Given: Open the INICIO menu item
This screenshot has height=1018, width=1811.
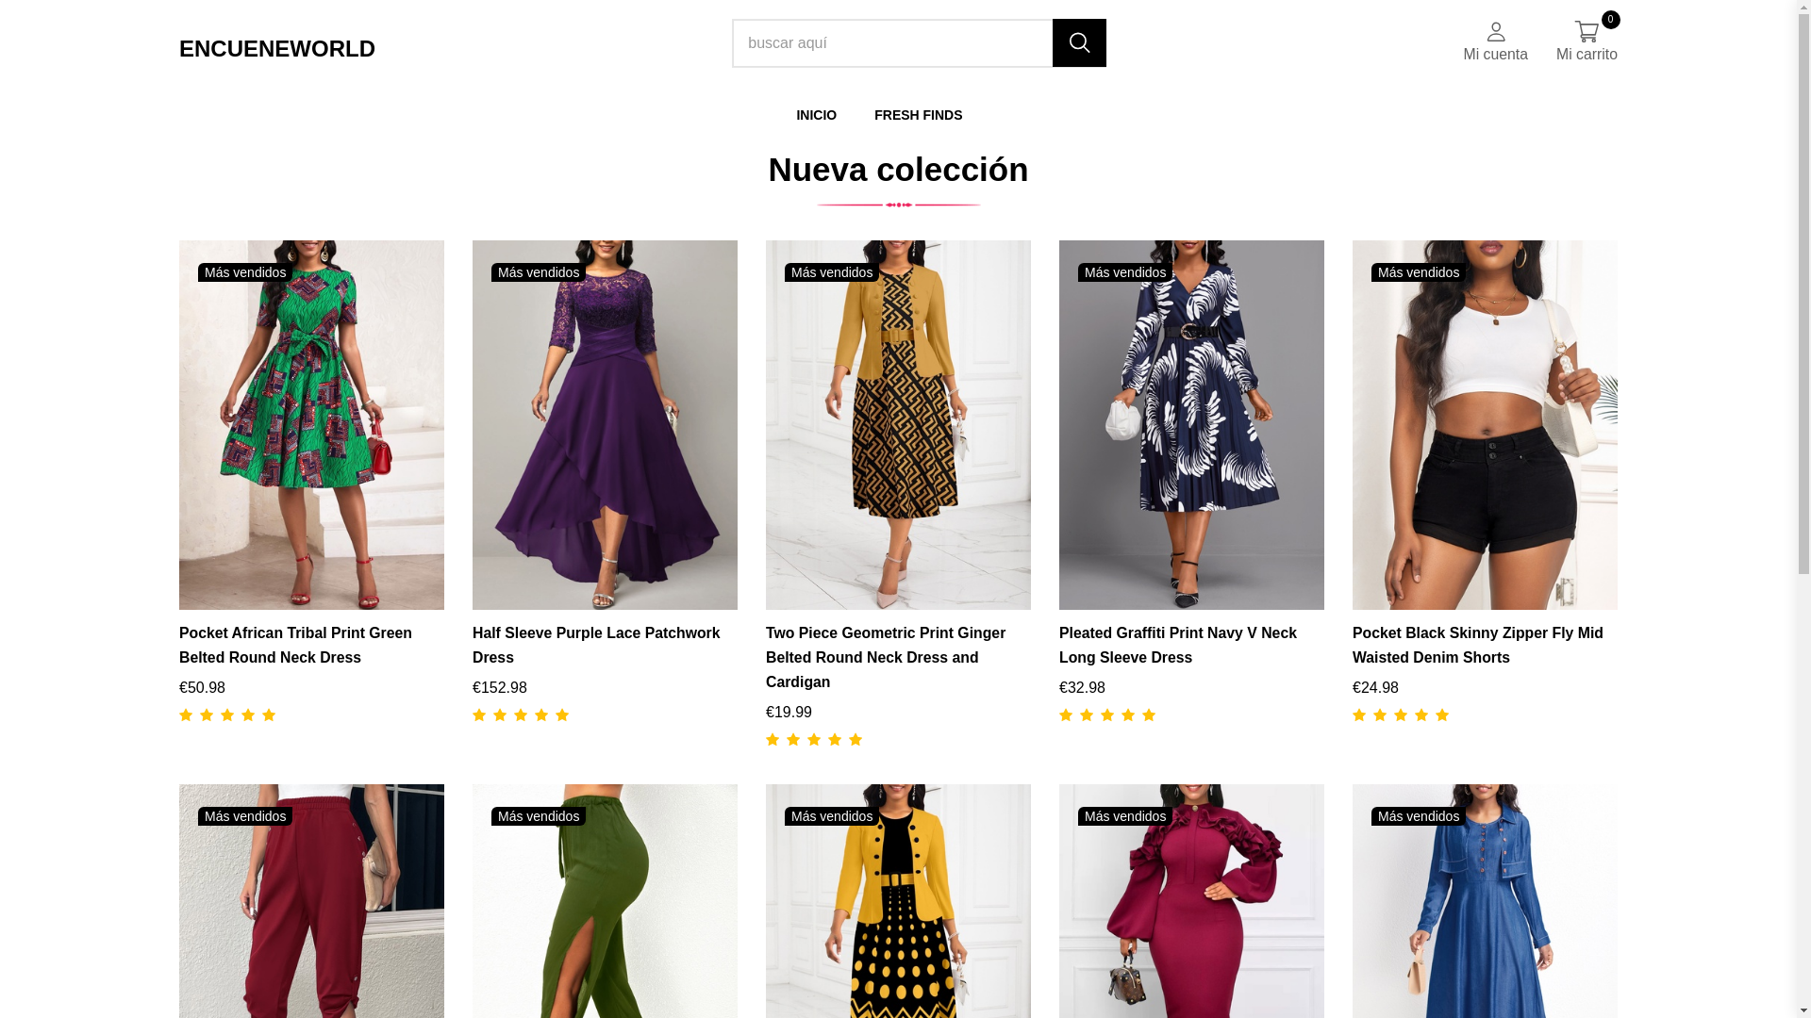Looking at the screenshot, I should pos(816,115).
